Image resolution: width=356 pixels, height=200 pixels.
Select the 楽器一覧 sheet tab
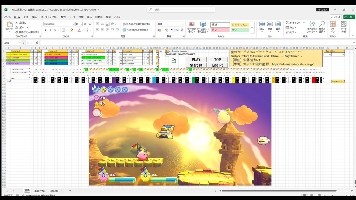click(40, 191)
